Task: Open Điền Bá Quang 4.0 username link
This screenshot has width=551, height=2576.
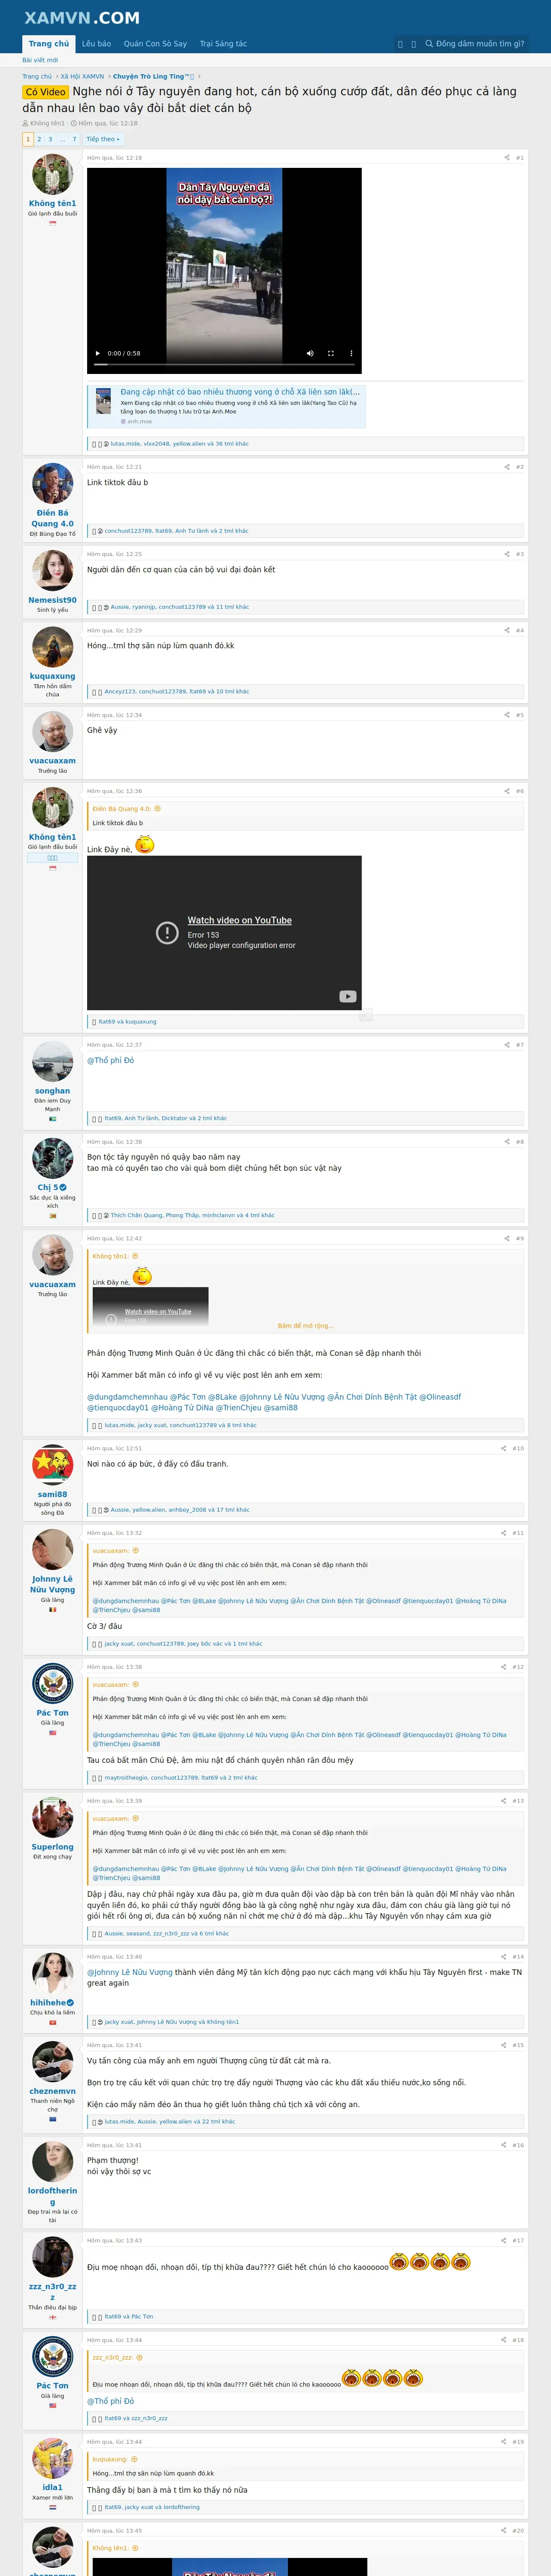Action: point(52,518)
